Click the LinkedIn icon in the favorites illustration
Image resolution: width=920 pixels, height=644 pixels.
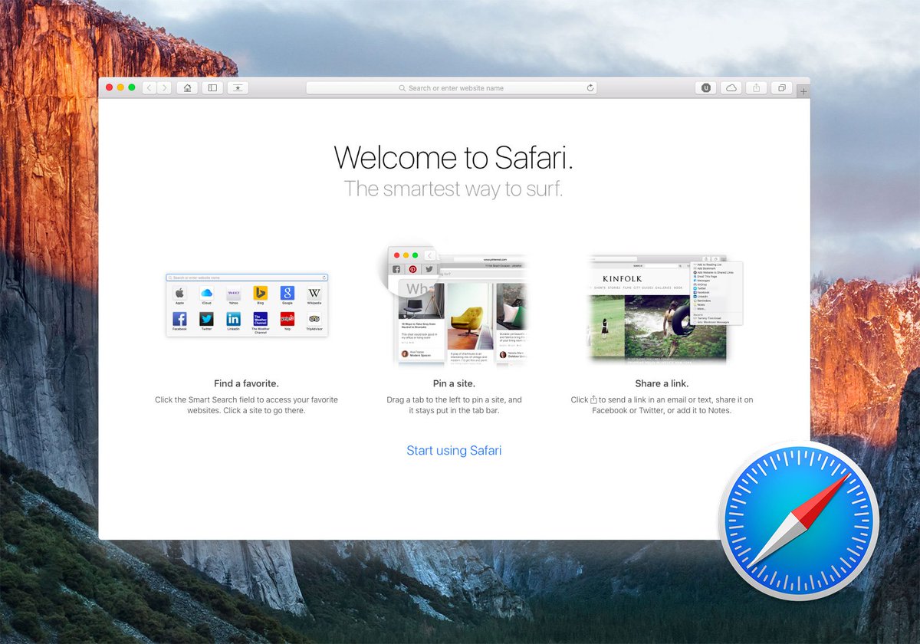point(233,319)
